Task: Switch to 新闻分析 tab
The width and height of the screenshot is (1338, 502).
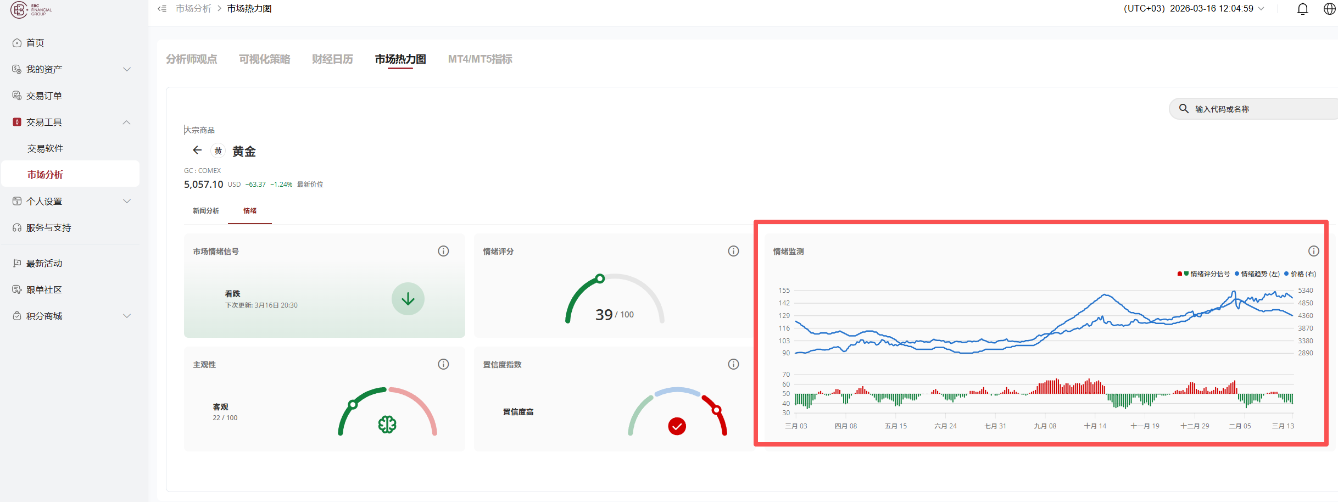Action: coord(206,211)
